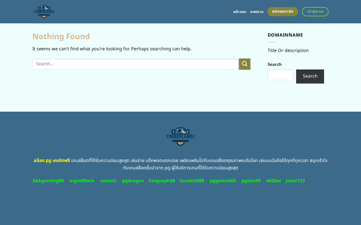The height and width of the screenshot is (225, 361).
Task: Focus the main Search... input field
Action: click(136, 64)
